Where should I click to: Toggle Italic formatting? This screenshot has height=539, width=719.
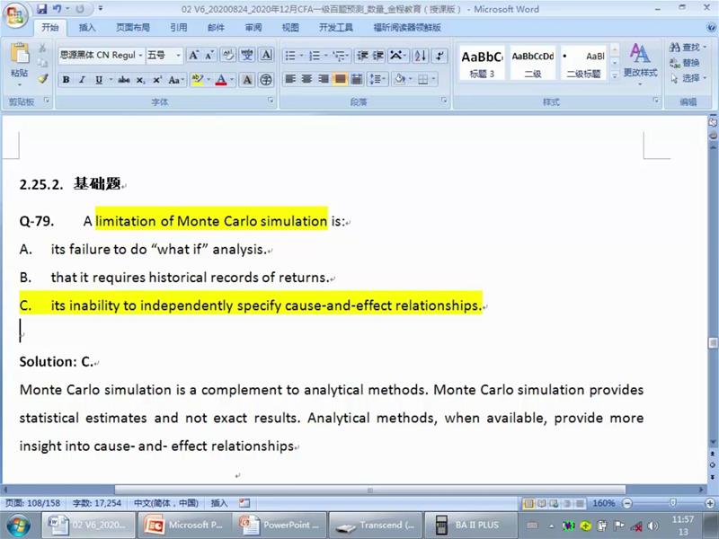pos(82,80)
